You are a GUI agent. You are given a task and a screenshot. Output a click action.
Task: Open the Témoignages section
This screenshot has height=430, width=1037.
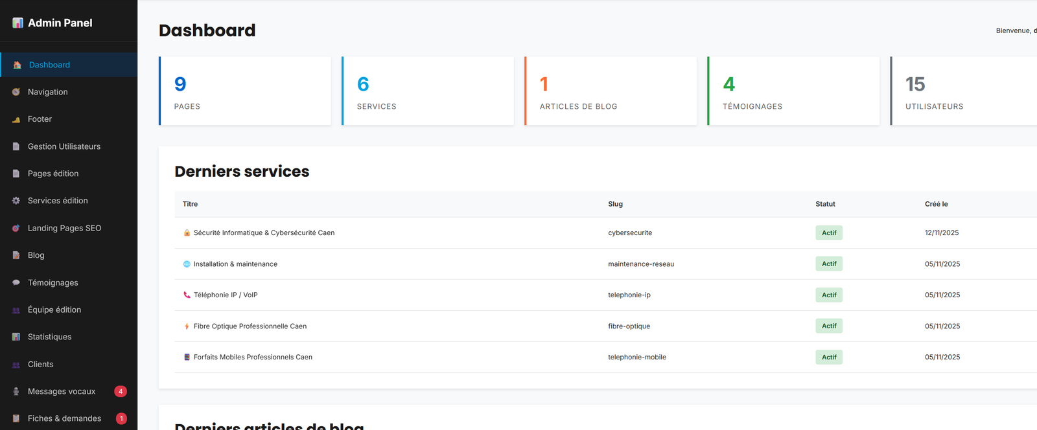coord(69,282)
